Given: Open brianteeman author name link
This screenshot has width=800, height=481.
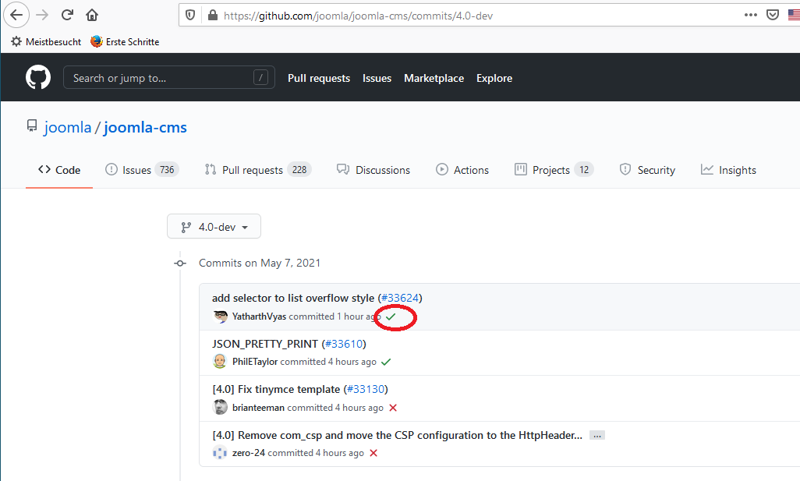Looking at the screenshot, I should click(258, 408).
